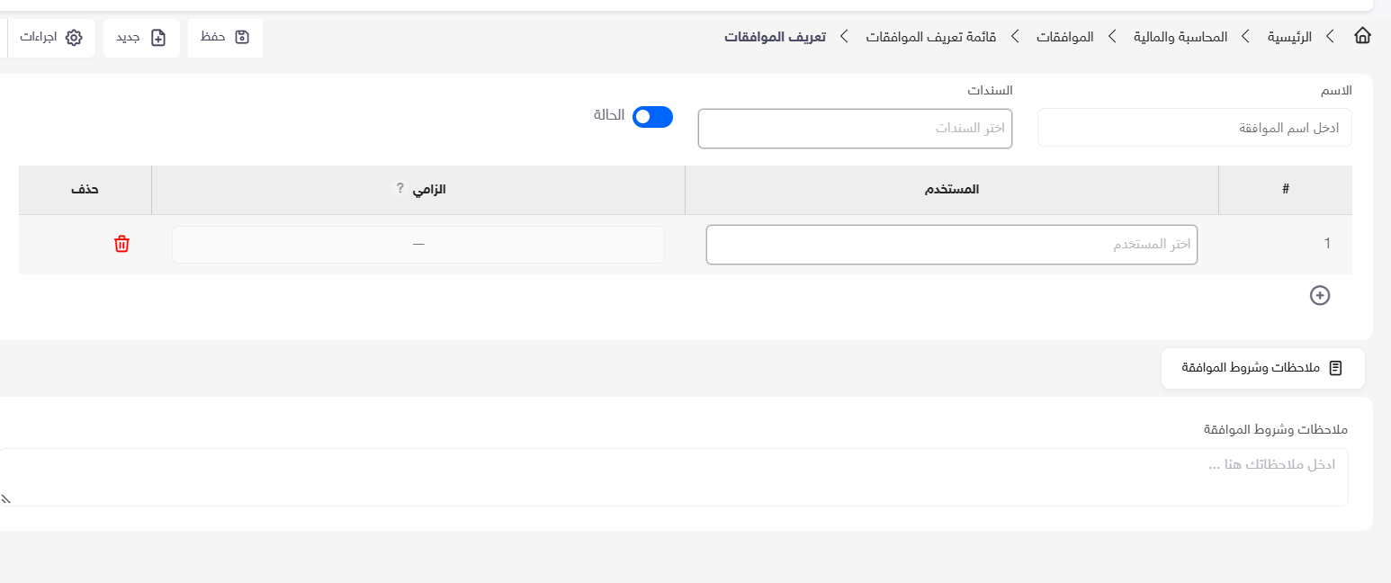Click the question mark next to الزامي
Image resolution: width=1391 pixels, height=583 pixels.
tap(400, 190)
